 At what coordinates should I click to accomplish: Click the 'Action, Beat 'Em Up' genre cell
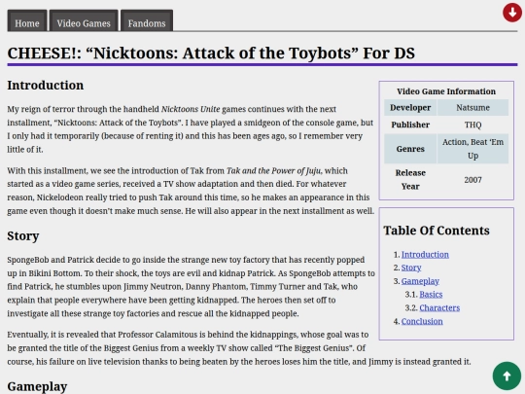(472, 149)
